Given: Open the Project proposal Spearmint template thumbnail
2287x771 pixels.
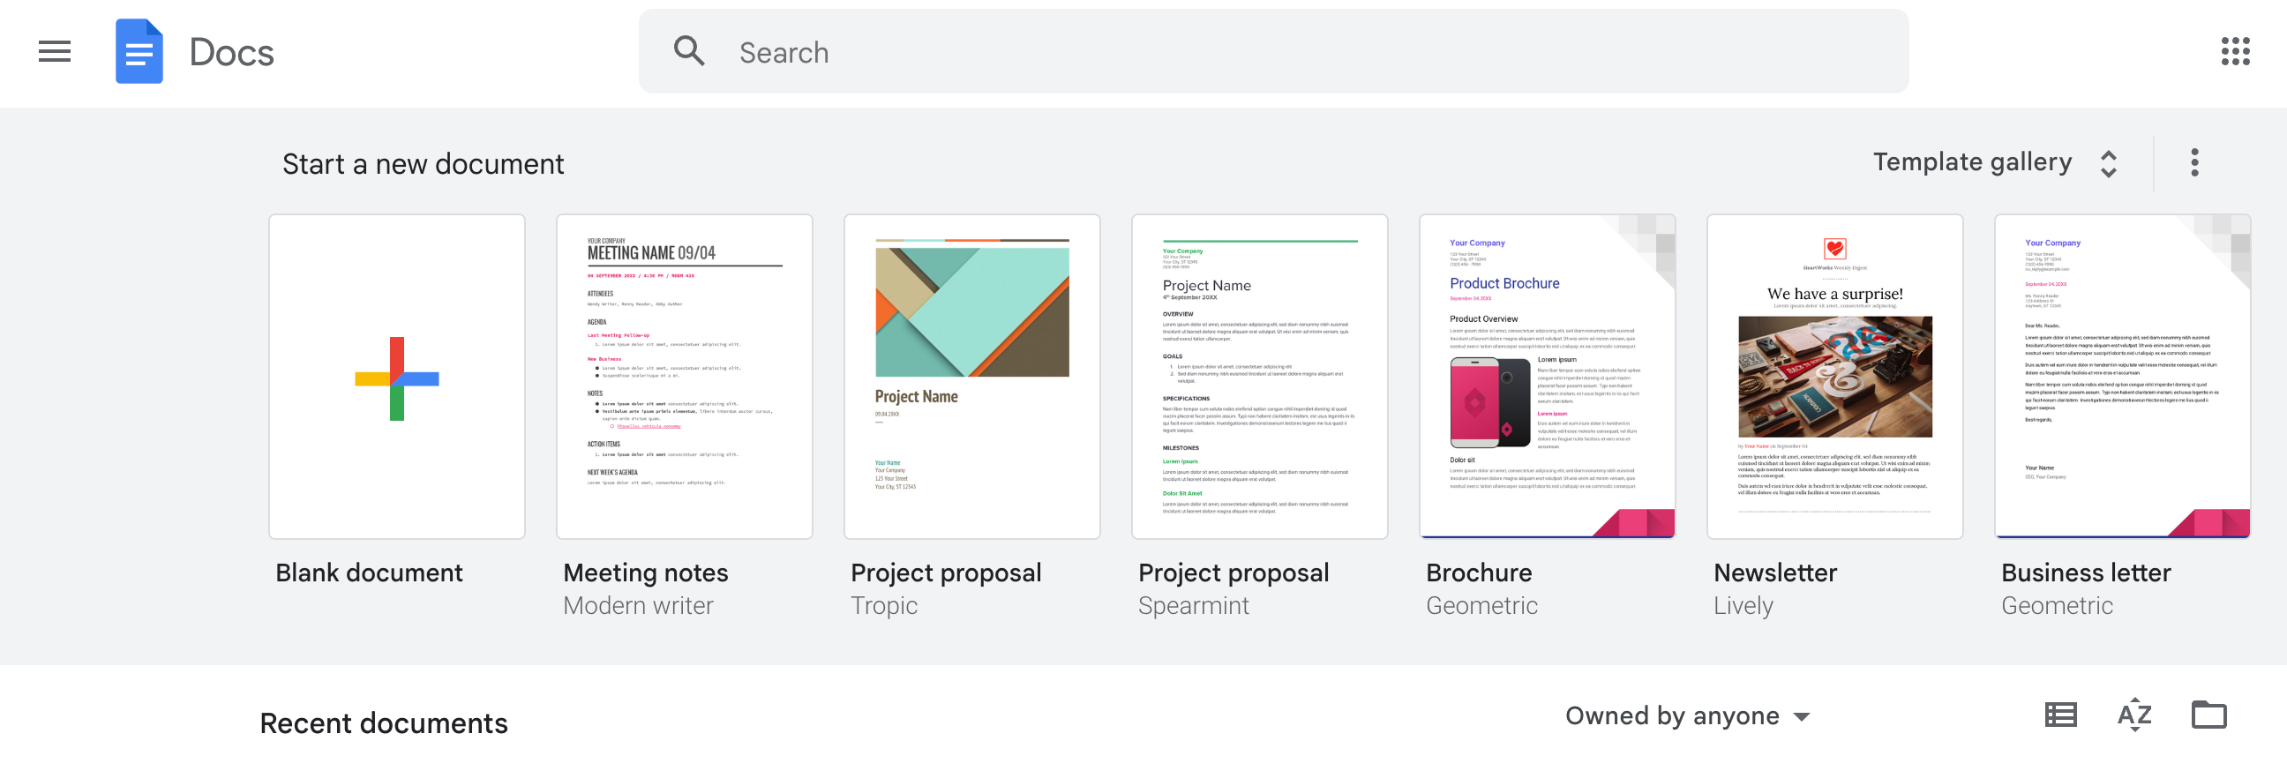Looking at the screenshot, I should (1260, 377).
